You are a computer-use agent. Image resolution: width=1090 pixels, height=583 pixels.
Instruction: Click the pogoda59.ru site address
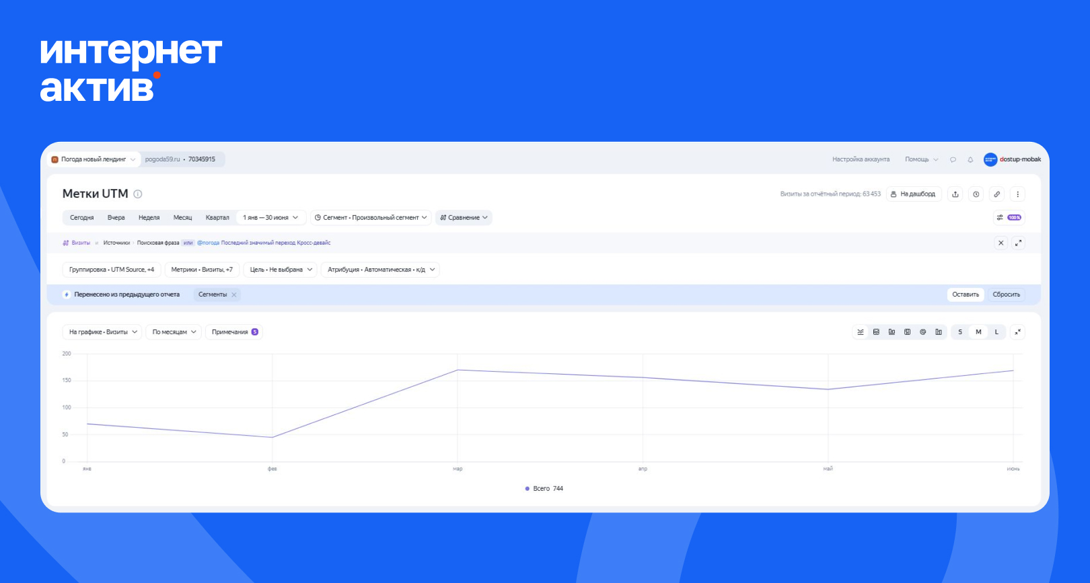pyautogui.click(x=163, y=159)
